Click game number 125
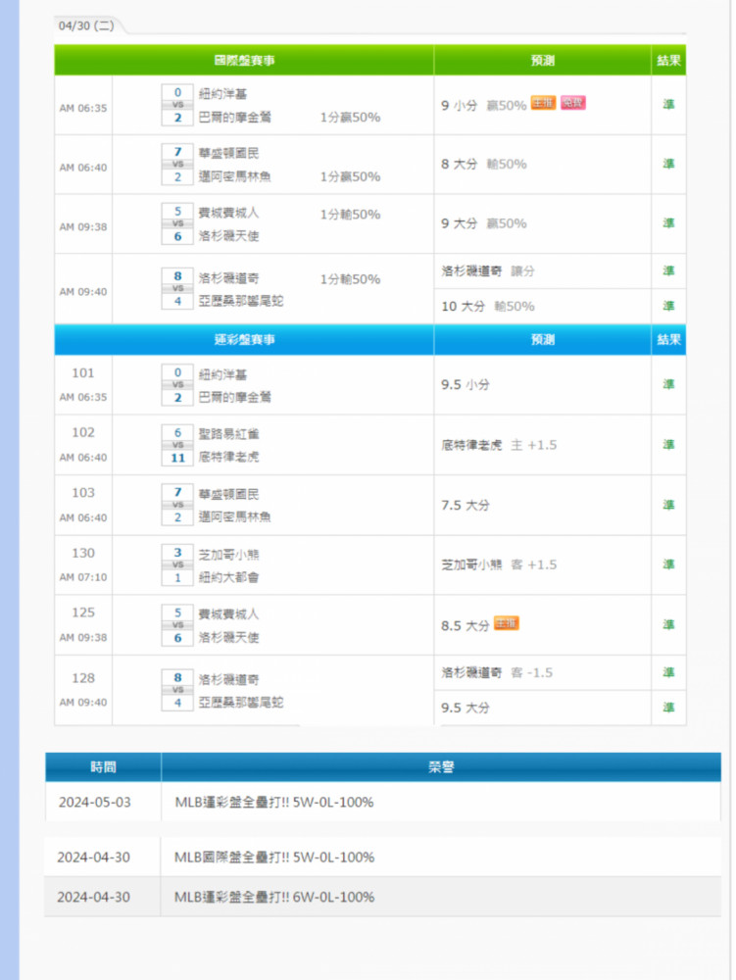The width and height of the screenshot is (736, 980). 83,612
